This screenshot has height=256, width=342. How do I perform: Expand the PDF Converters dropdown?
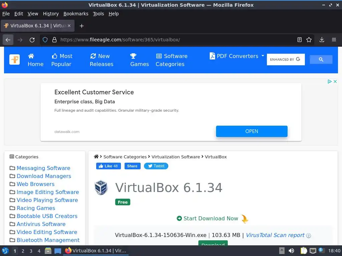[237, 56]
